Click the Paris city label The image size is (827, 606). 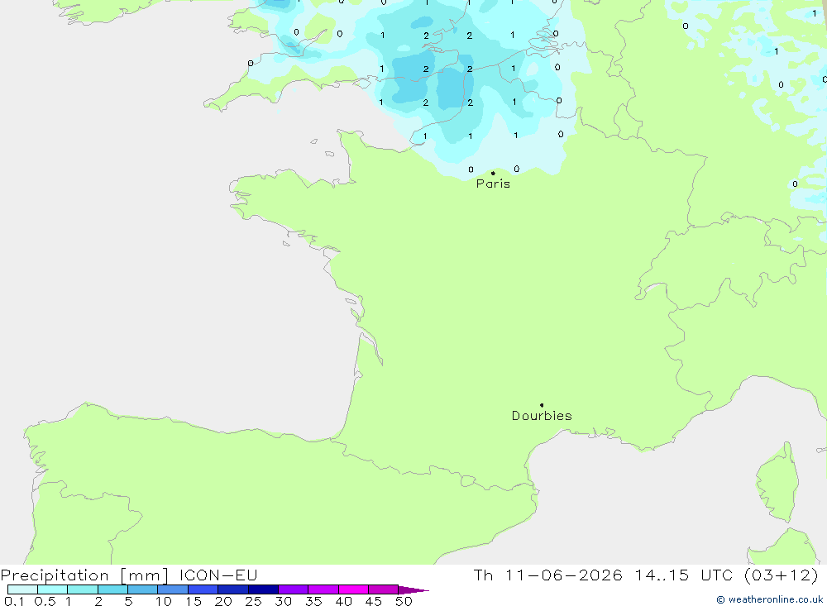[x=493, y=184]
